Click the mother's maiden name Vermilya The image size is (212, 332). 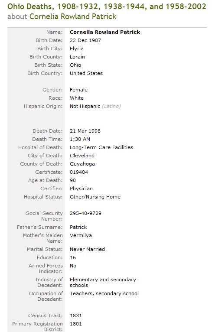pyautogui.click(x=81, y=235)
